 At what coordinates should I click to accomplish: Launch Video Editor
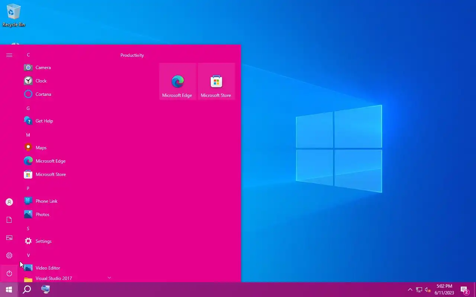click(67, 268)
